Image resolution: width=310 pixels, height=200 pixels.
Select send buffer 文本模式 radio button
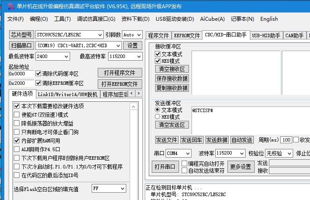coord(157,110)
